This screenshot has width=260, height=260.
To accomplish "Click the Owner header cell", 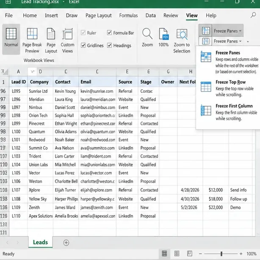I will point(168,82).
